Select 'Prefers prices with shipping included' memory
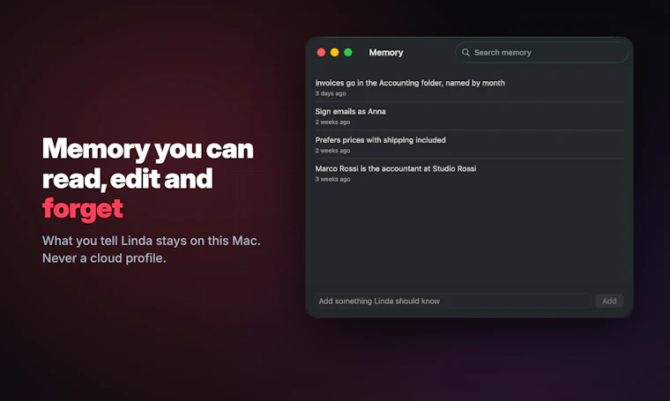670x401 pixels. (x=469, y=145)
